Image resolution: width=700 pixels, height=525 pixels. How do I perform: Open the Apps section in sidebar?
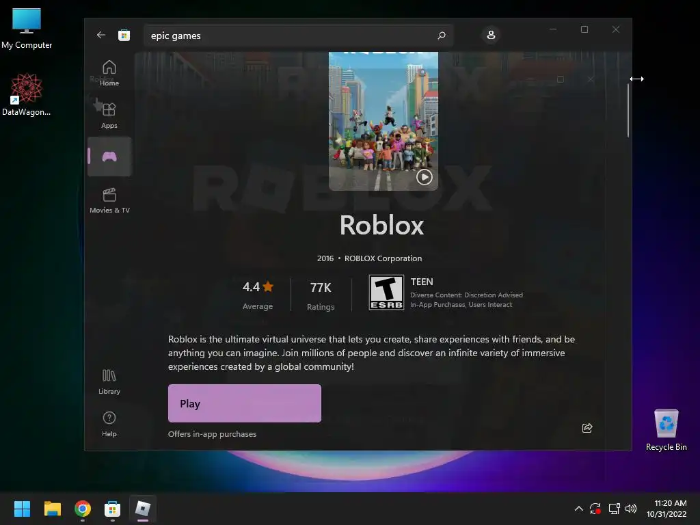point(109,115)
